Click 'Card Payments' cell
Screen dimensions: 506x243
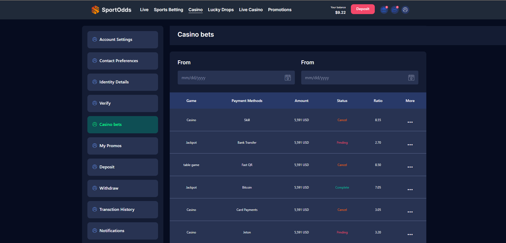click(247, 210)
